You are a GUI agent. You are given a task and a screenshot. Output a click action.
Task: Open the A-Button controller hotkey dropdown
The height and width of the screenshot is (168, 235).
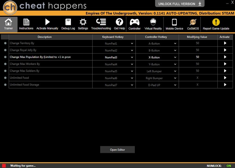[175, 43]
